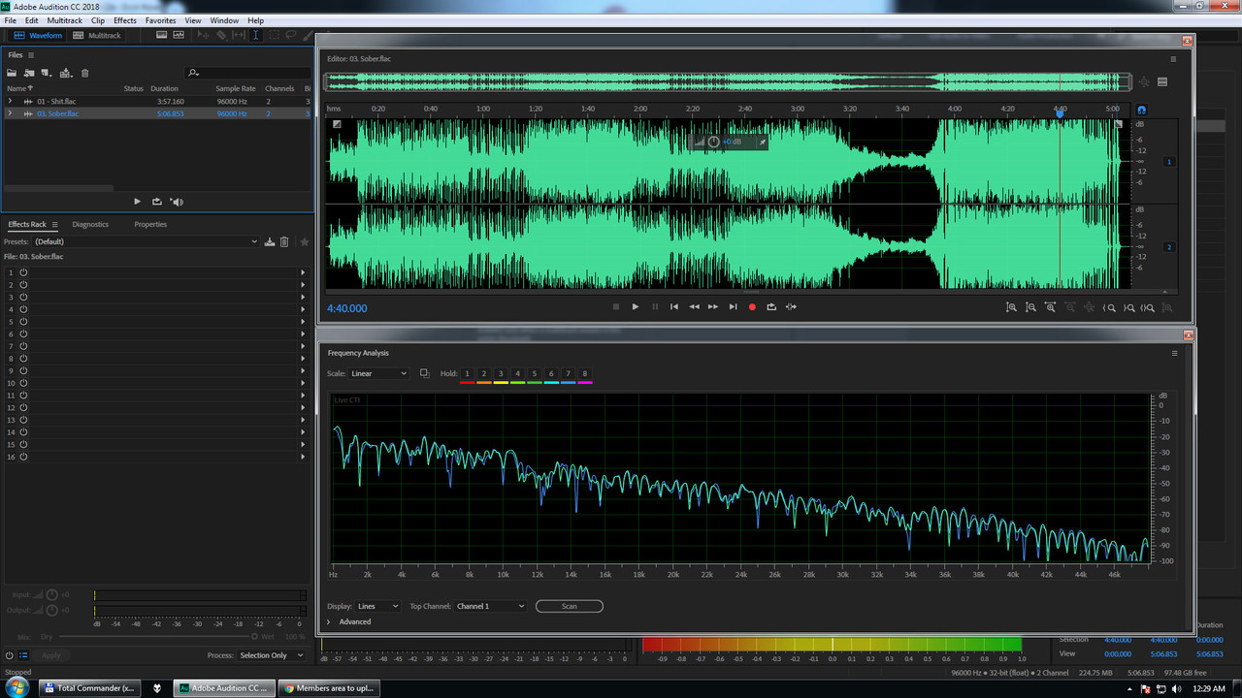Toggle pin on HUD volume overlay
The height and width of the screenshot is (698, 1242).
[762, 142]
